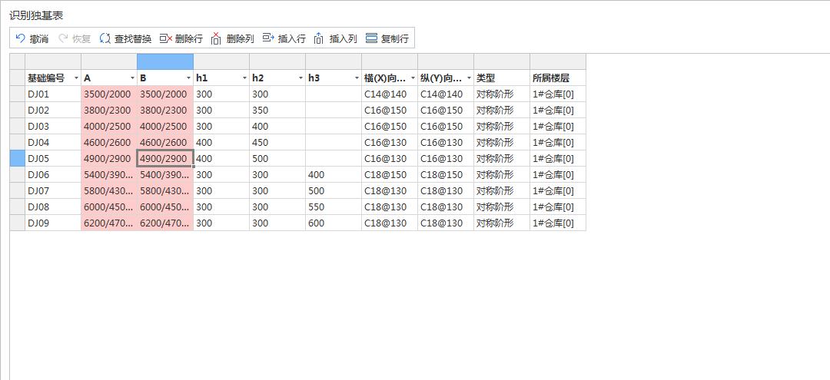The height and width of the screenshot is (380, 830).
Task: Open the h1 column header dropdown
Action: [x=245, y=78]
